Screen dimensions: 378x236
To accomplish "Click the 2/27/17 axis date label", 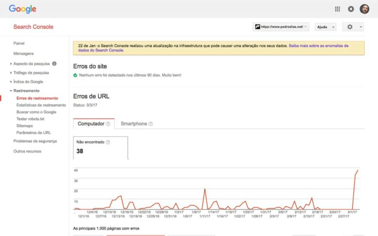I will click(343, 216).
